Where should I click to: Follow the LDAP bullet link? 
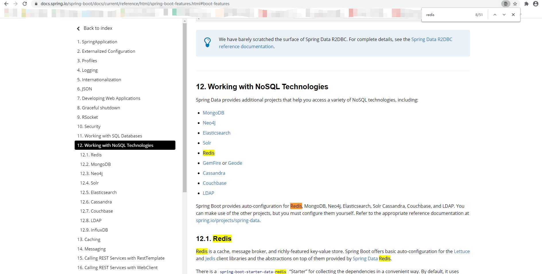pos(208,193)
